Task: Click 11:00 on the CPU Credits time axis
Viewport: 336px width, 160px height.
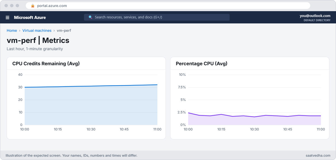Action: click(x=157, y=129)
